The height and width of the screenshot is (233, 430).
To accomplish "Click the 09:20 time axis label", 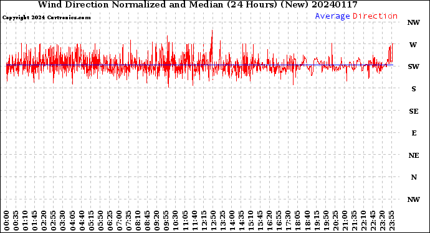I will (157, 221).
